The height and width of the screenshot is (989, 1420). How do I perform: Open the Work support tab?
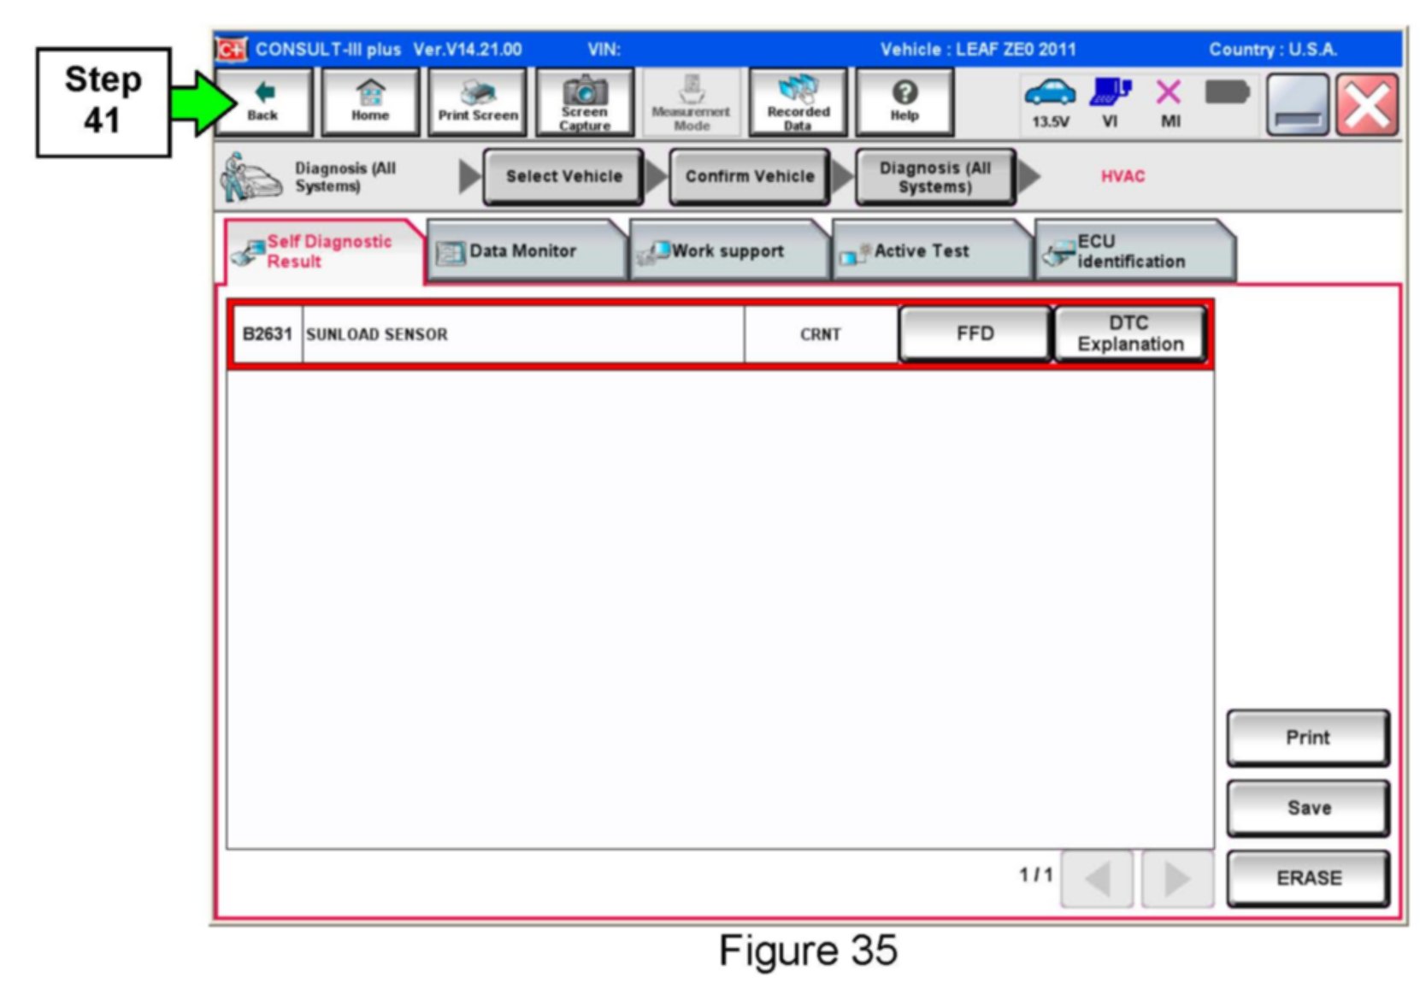click(x=727, y=251)
